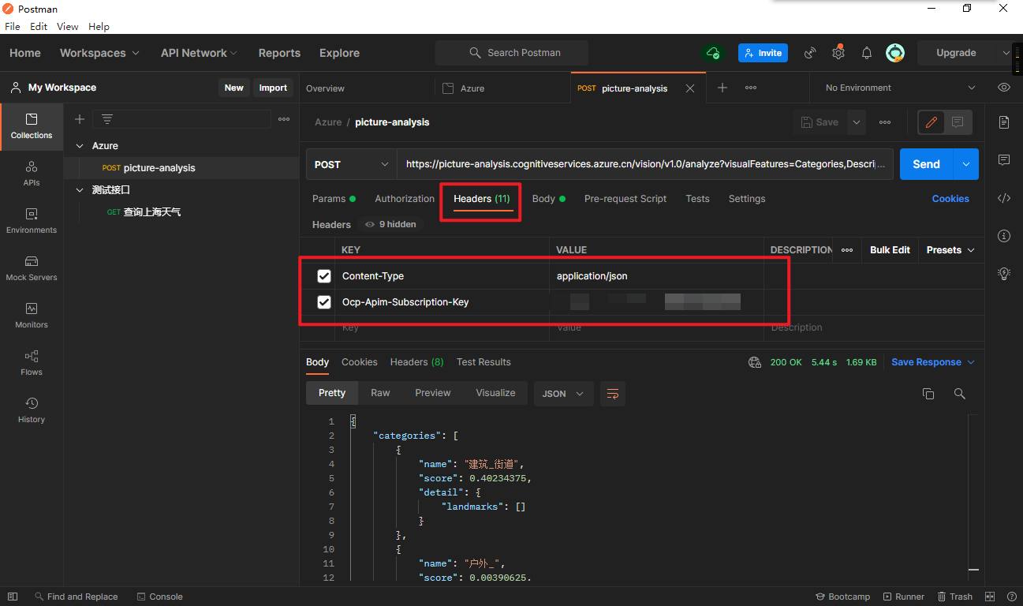
Task: Open the Send button dropdown arrow
Action: click(966, 164)
